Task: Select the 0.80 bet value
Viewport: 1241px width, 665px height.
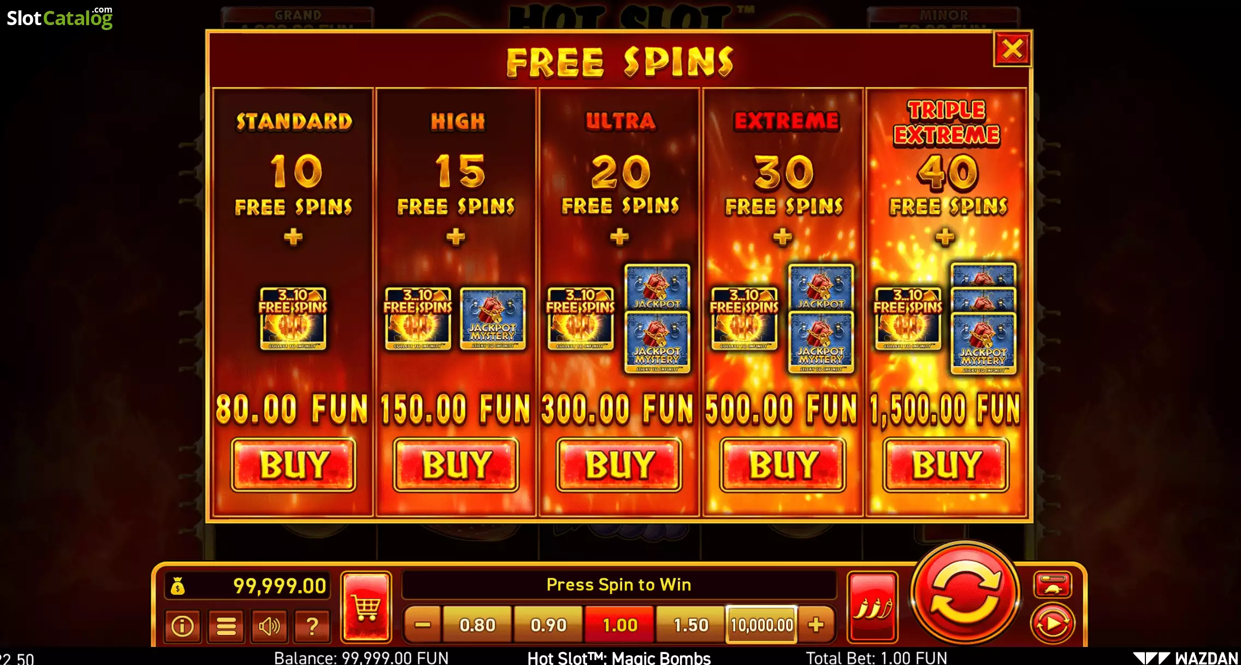Action: pos(477,625)
